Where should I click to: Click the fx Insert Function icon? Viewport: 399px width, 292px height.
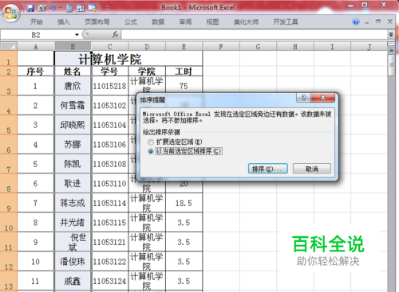click(115, 35)
